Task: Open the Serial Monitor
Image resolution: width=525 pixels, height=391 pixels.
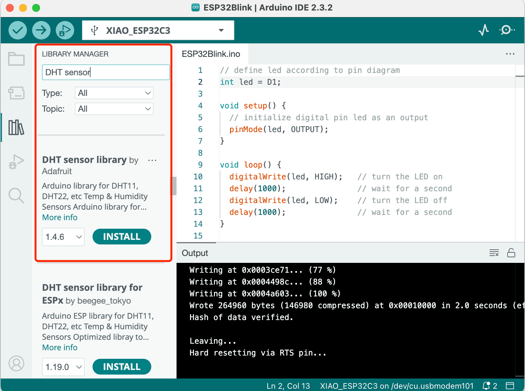Action: coord(507,30)
